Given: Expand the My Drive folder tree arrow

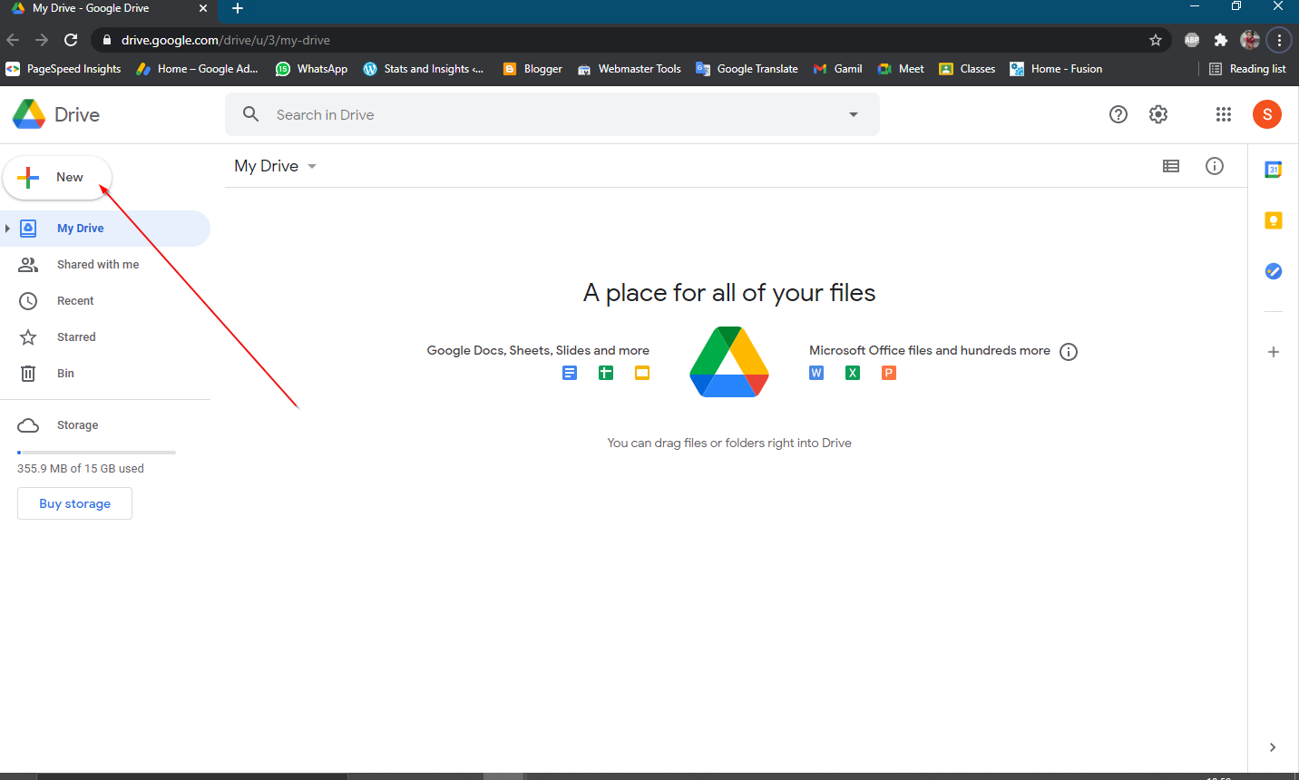Looking at the screenshot, I should pyautogui.click(x=7, y=229).
